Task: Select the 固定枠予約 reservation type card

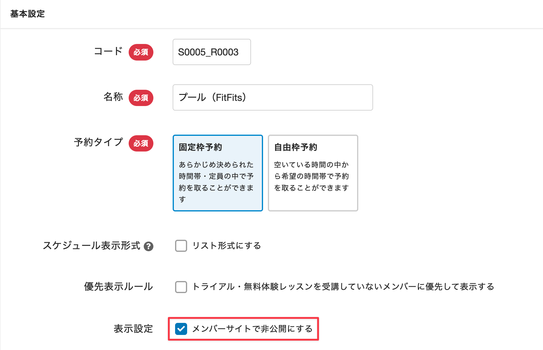Action: [218, 173]
